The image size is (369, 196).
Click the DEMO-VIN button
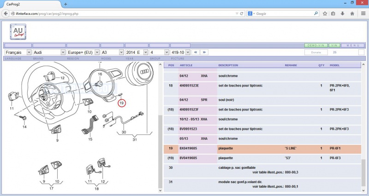[x=315, y=46]
